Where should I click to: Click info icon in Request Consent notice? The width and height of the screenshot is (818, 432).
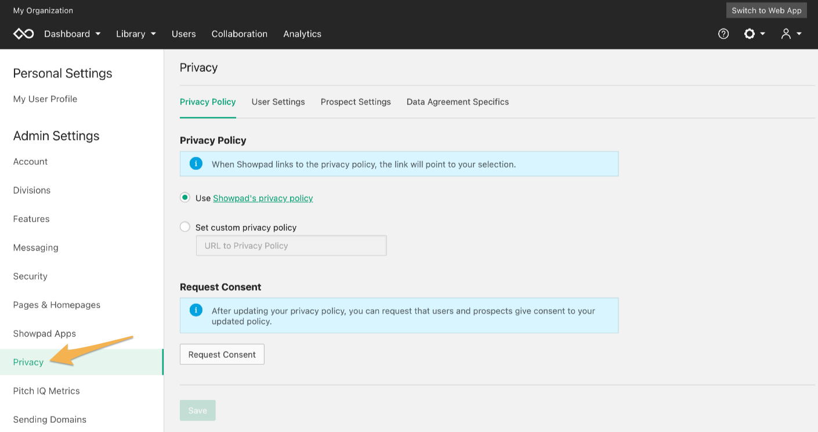coord(196,310)
